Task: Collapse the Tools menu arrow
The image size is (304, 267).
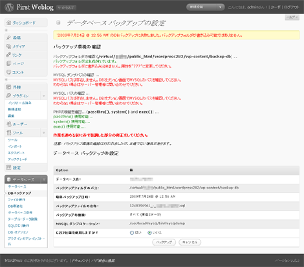Action: [x=44, y=133]
